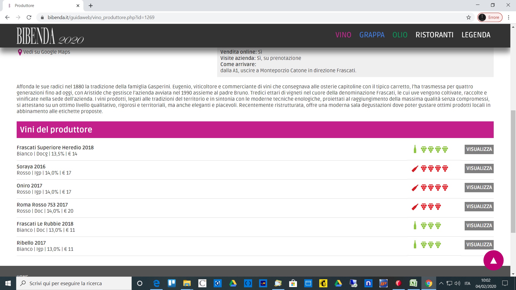
Task: Open the volume control in the system tray
Action: tap(457, 283)
